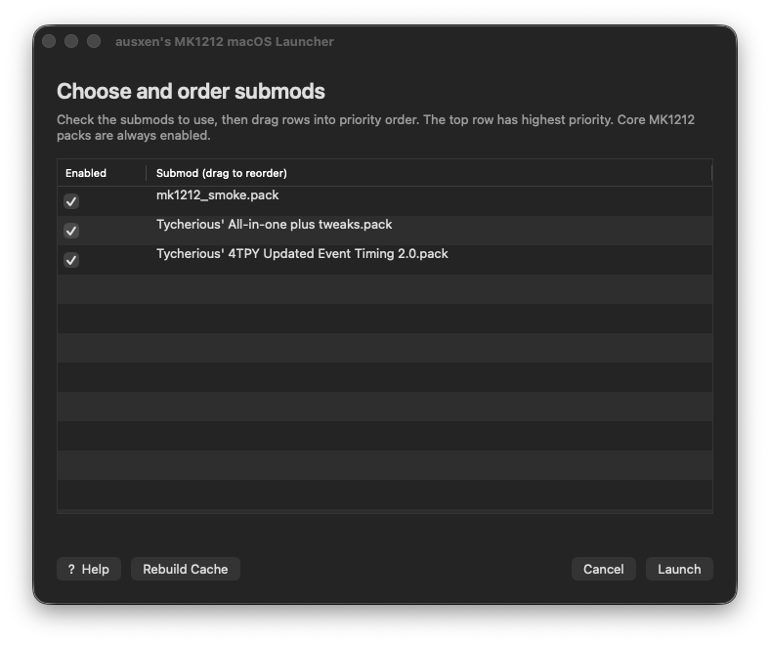Open the Help button
770x645 pixels.
coord(89,569)
